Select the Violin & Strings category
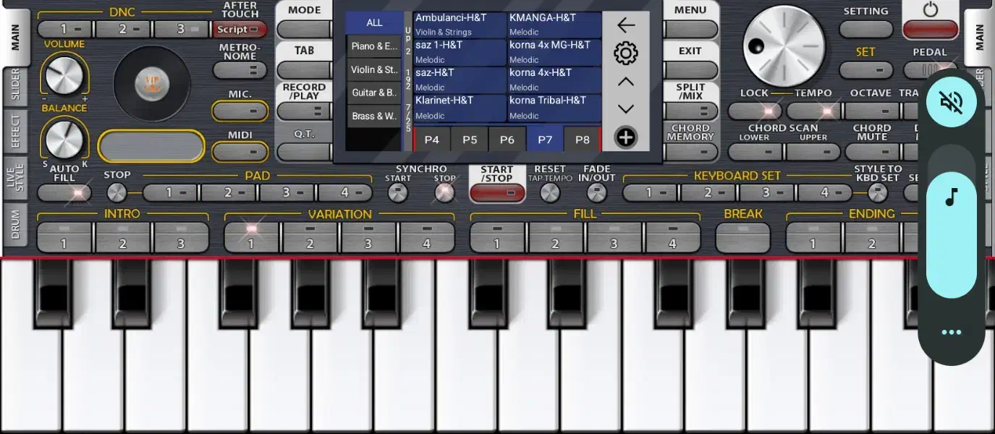The image size is (995, 434). point(374,69)
